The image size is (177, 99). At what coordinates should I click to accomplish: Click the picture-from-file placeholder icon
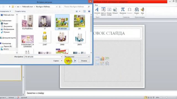coord(97,64)
